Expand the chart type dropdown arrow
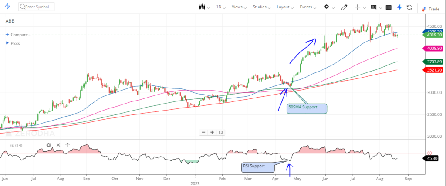Screen dimensions: 446x186 209,8
